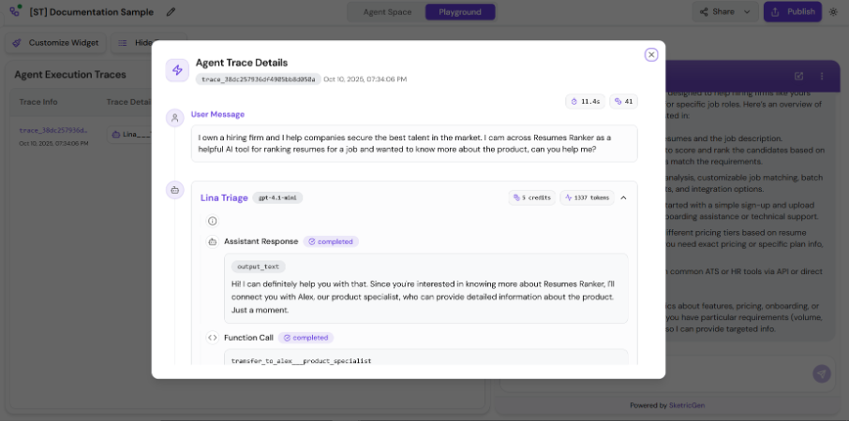The height and width of the screenshot is (421, 849).
Task: Click the info circle icon under Lina Triage
Action: point(212,221)
